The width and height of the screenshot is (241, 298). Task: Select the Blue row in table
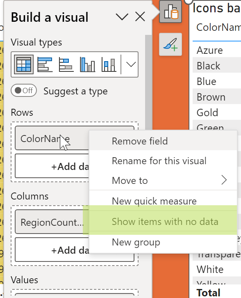[x=217, y=81]
